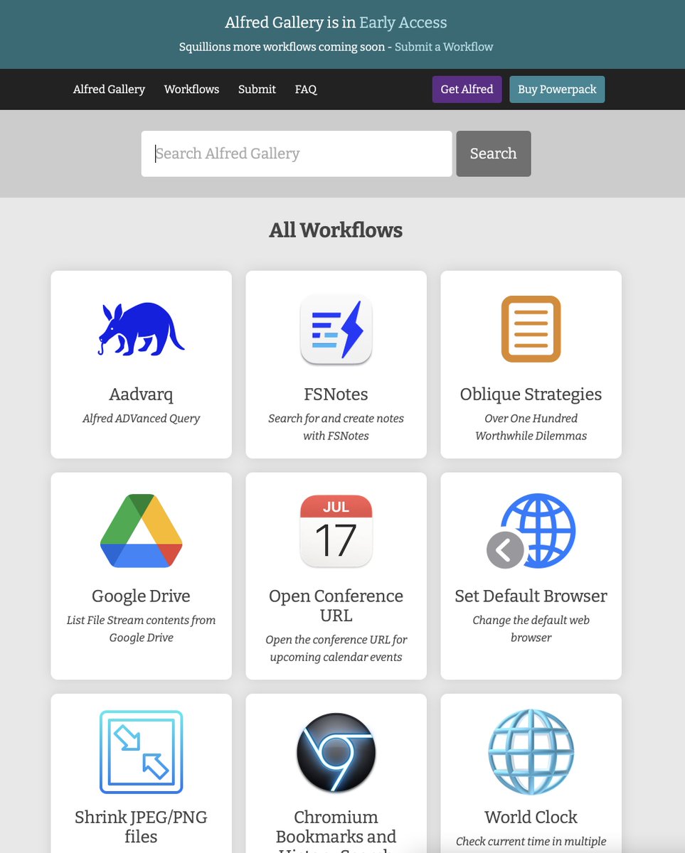Click the JUL 17 calendar icon
685x853 pixels.
pos(336,531)
